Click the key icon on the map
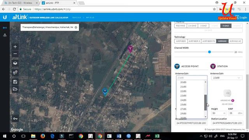249x140 pixels. [15, 119]
